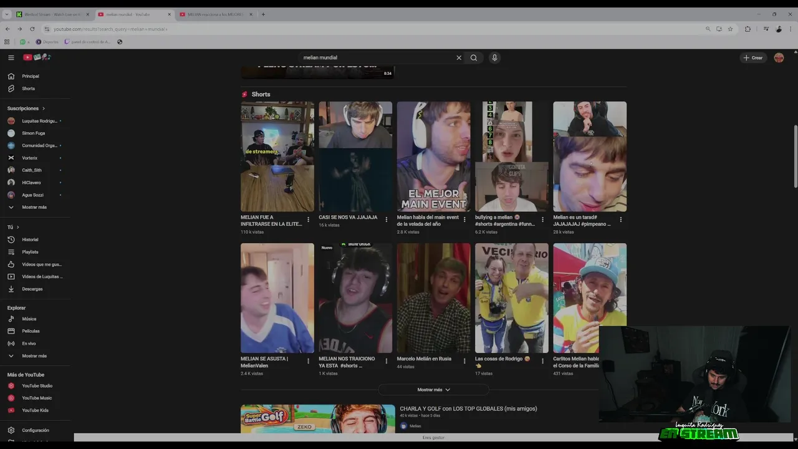Viewport: 798px width, 449px height.
Task: Expand subscriptions with Mostrar más
Action: tap(35, 207)
